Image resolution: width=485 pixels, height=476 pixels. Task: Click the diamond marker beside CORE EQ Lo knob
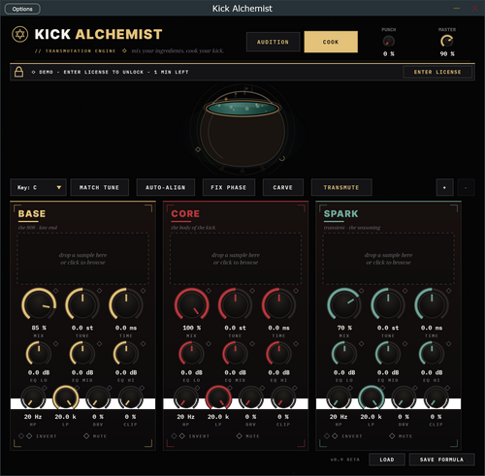point(209,344)
